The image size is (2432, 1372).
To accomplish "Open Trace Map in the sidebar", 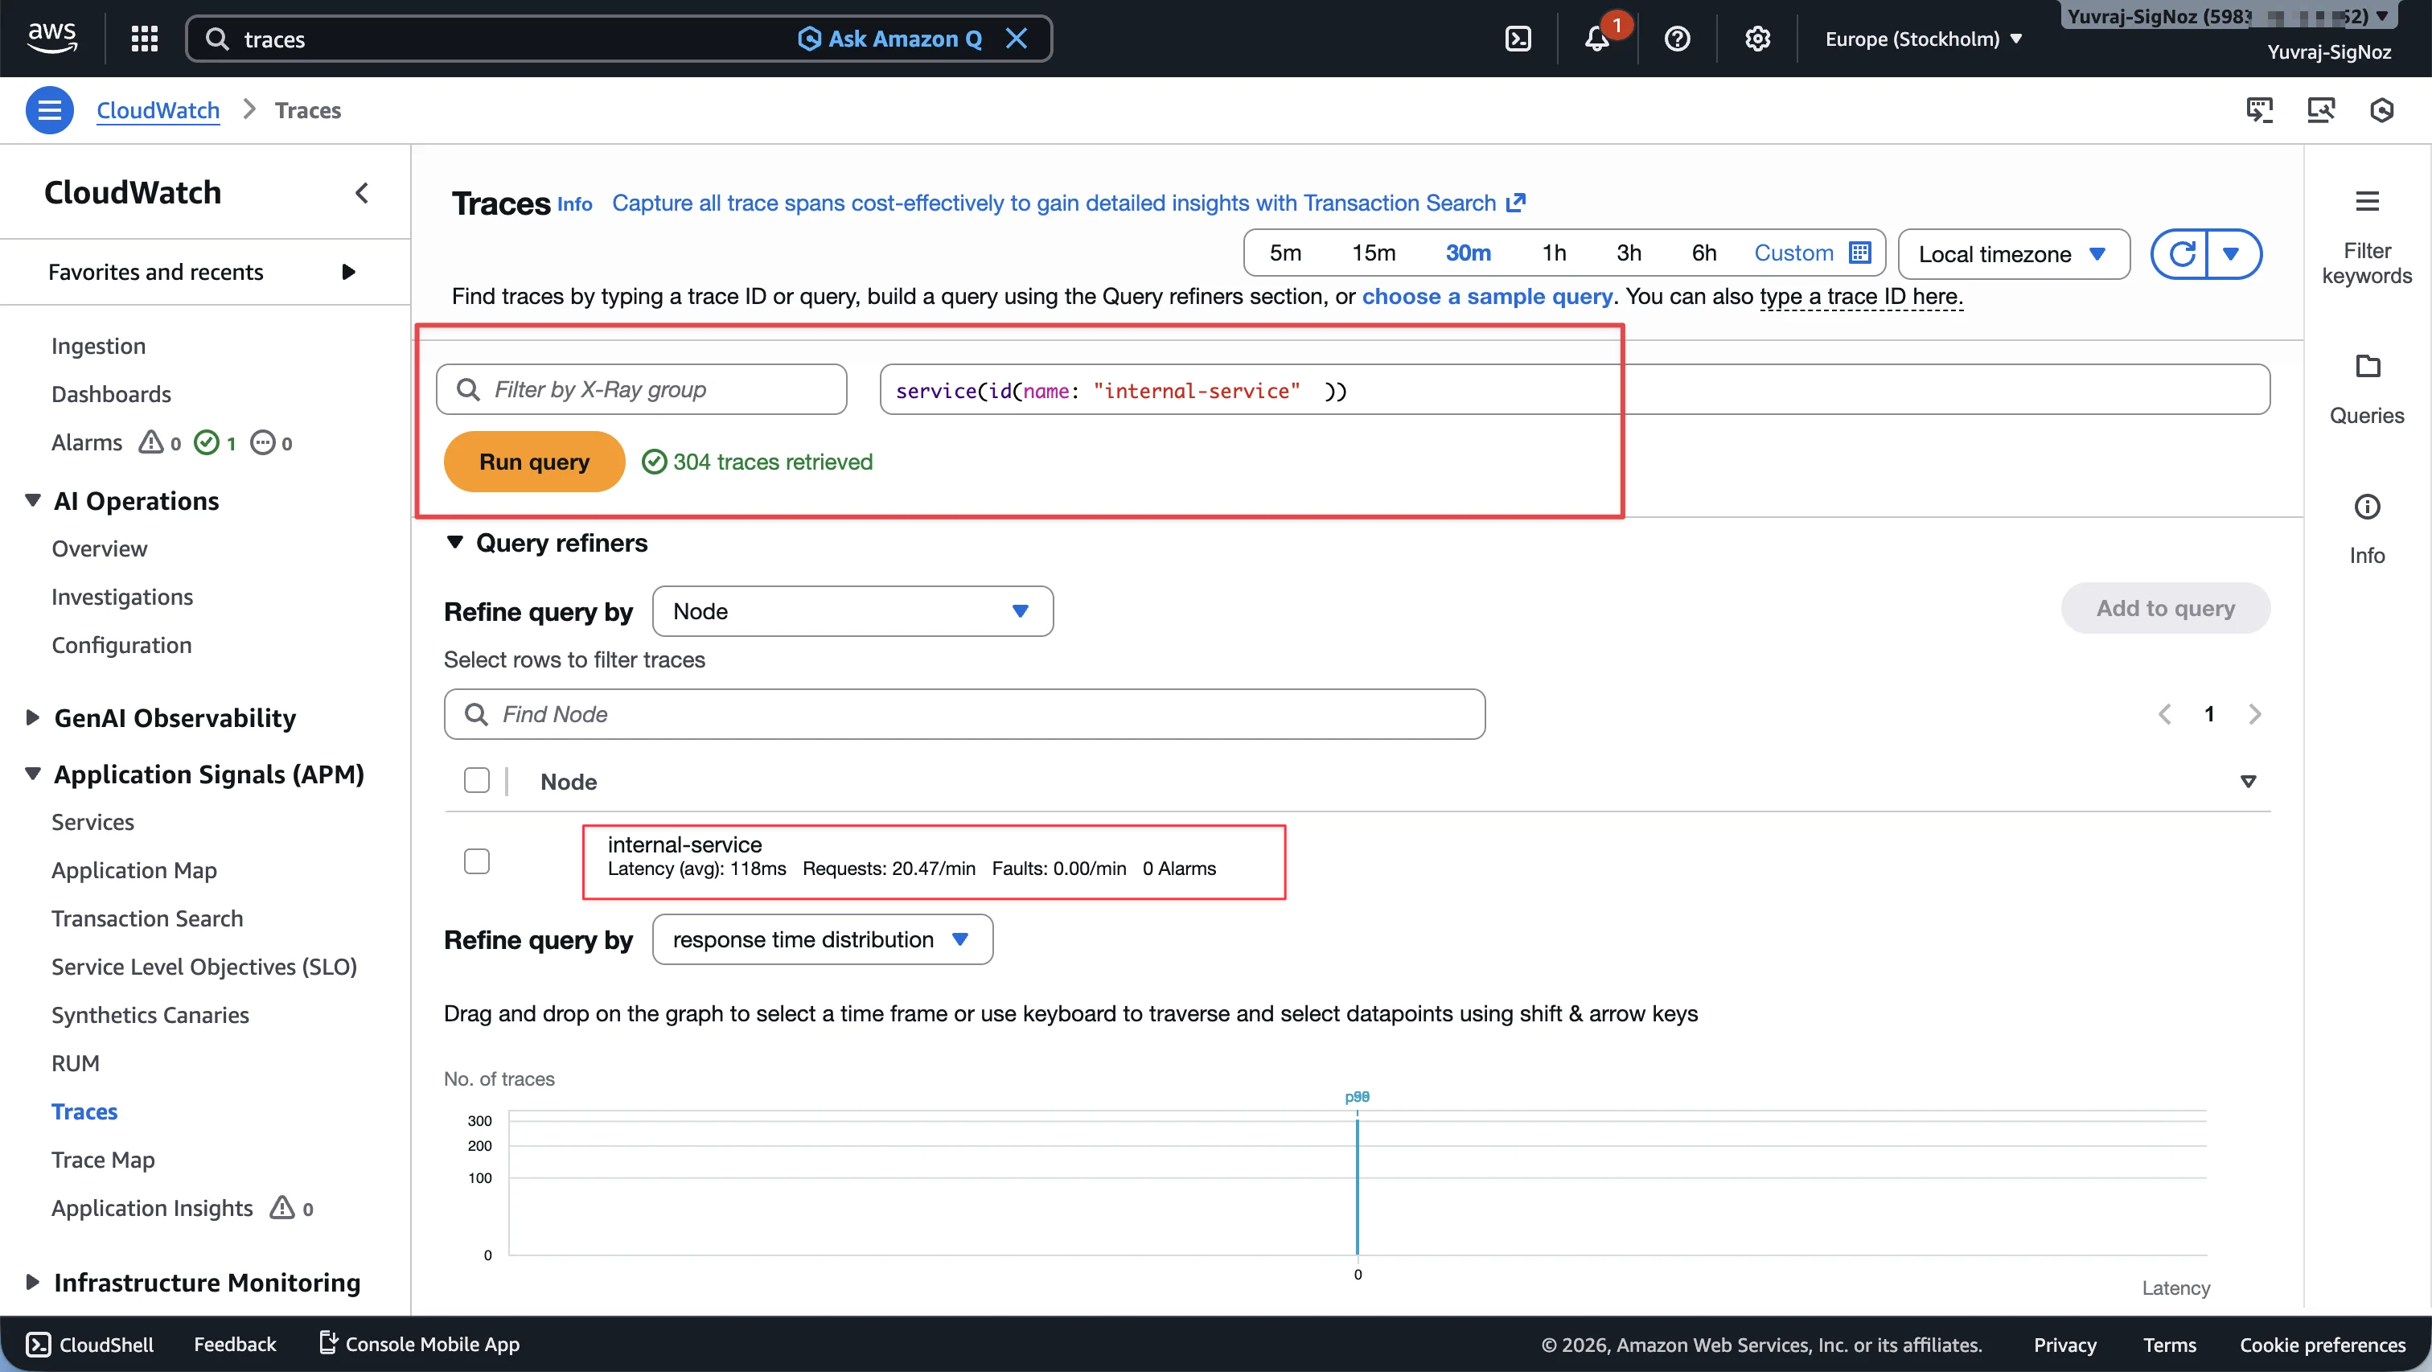I will pos(103,1159).
